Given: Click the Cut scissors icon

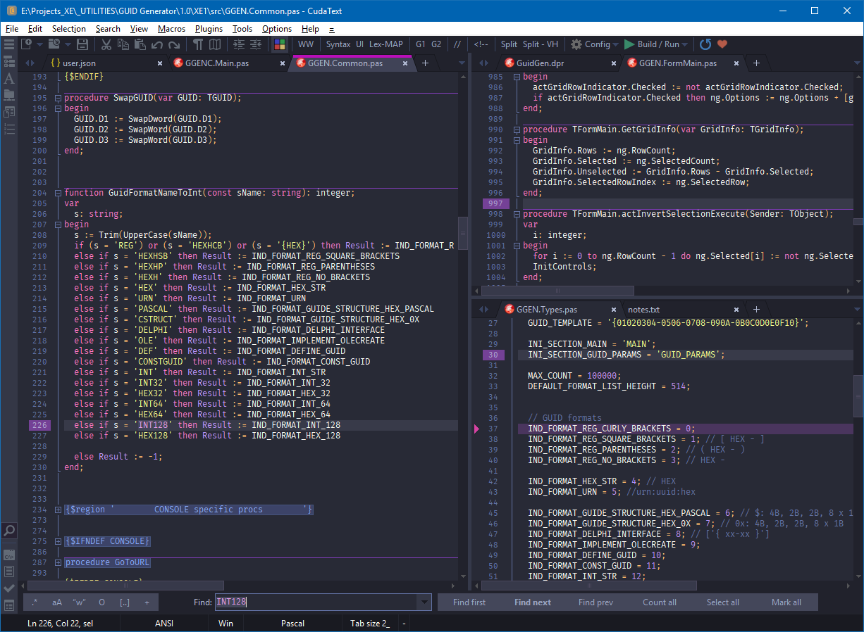Looking at the screenshot, I should (106, 44).
